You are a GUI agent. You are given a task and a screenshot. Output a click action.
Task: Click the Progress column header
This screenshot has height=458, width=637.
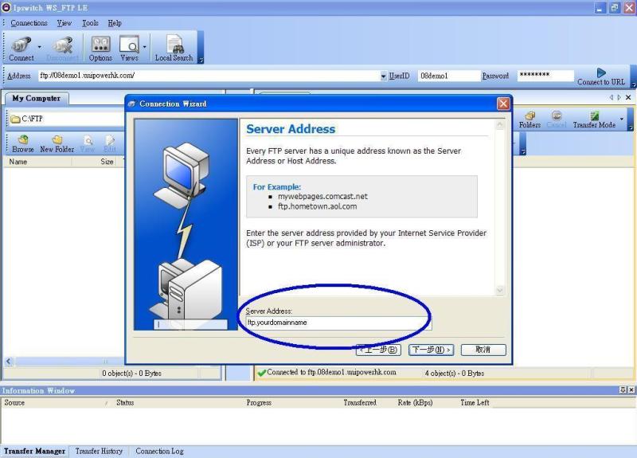[x=259, y=403]
